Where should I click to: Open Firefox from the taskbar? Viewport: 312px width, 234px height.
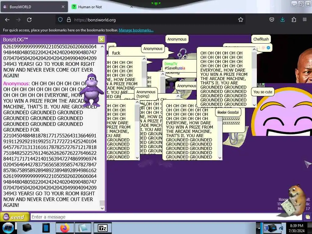(x=65, y=228)
